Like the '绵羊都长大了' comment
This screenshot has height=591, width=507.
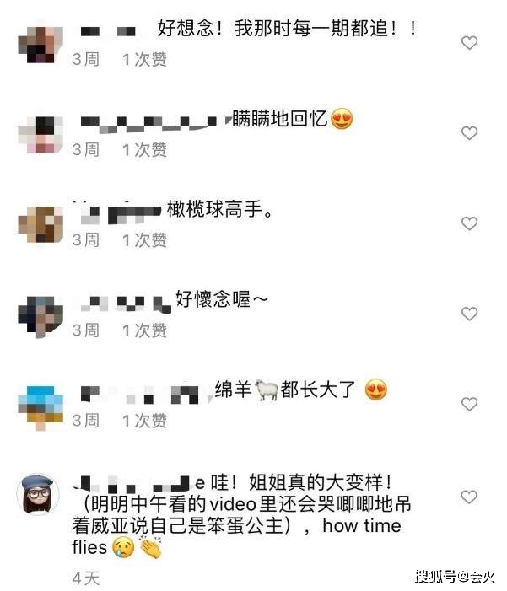coord(469,404)
